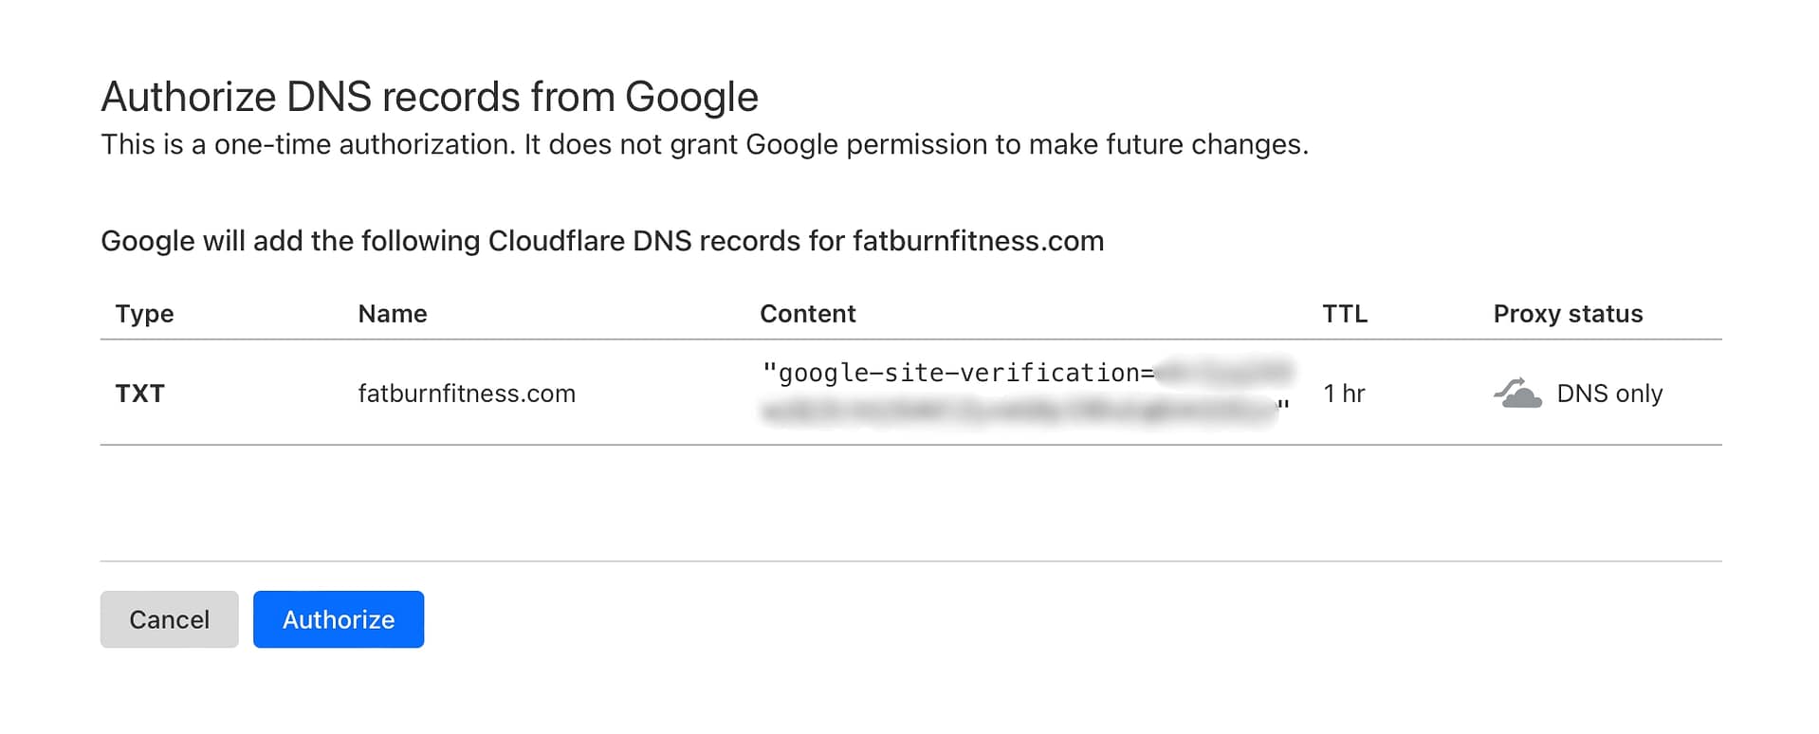Click fatburnfitness.com in the Name column
The image size is (1819, 734).
[x=466, y=394]
